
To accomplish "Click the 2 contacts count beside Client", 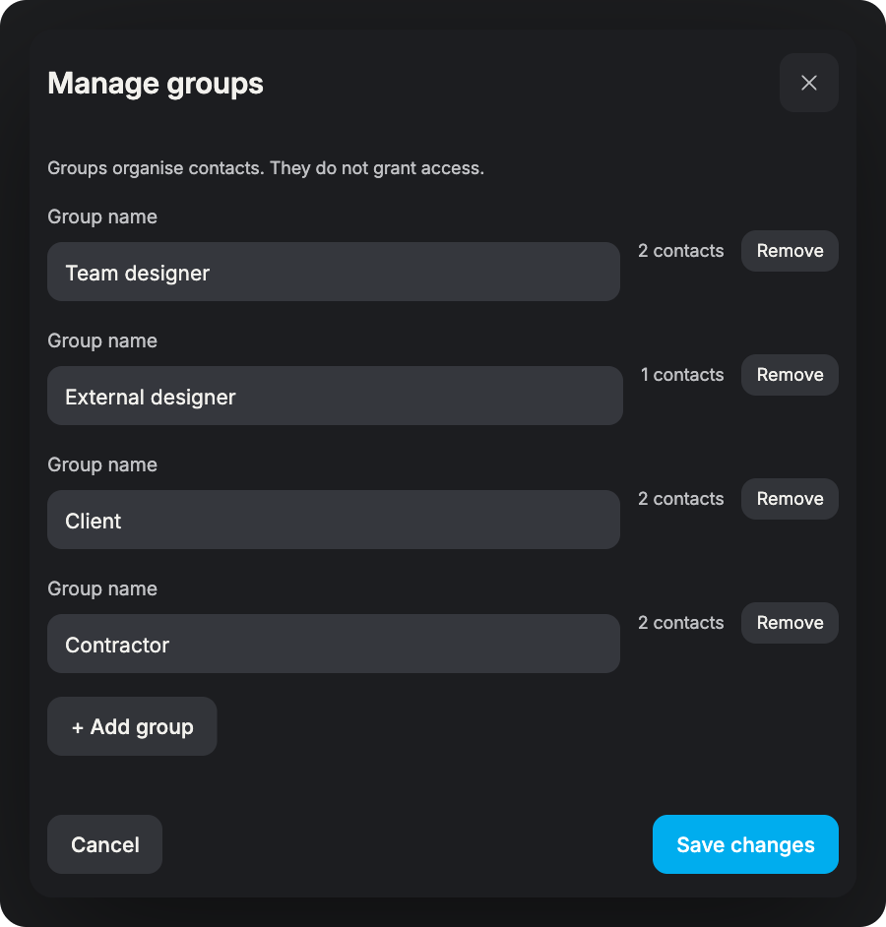I will 681,499.
